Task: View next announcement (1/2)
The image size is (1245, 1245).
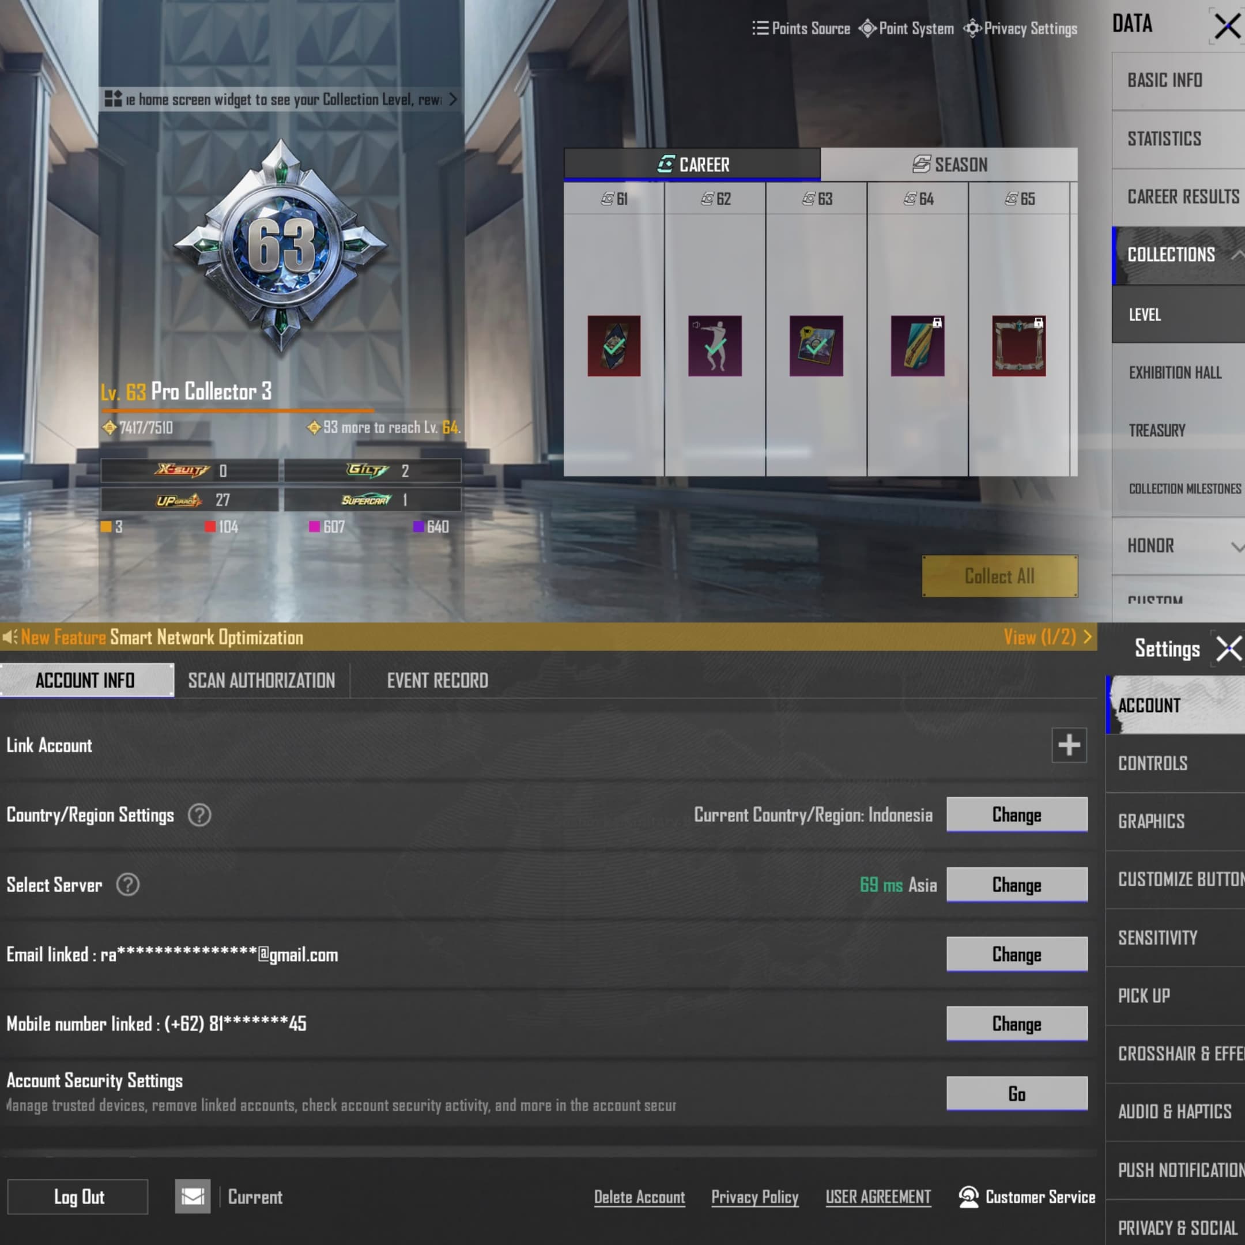Action: (1048, 637)
